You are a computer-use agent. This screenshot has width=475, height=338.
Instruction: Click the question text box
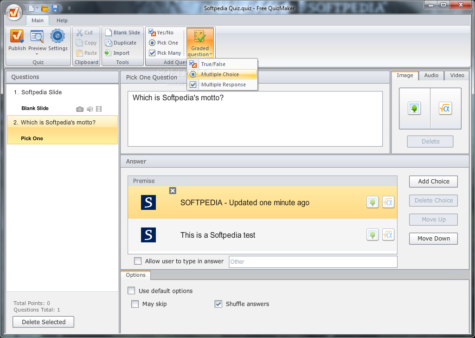click(255, 119)
